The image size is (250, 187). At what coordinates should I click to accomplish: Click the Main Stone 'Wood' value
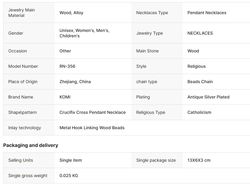(193, 51)
